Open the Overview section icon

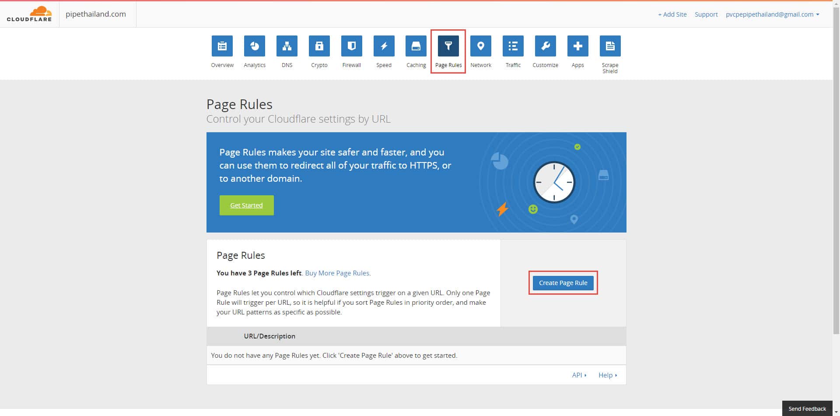click(222, 46)
